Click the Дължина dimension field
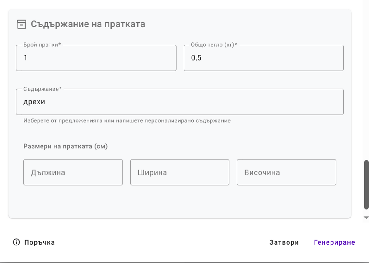Viewport: 369px width, 263px height. (x=73, y=172)
